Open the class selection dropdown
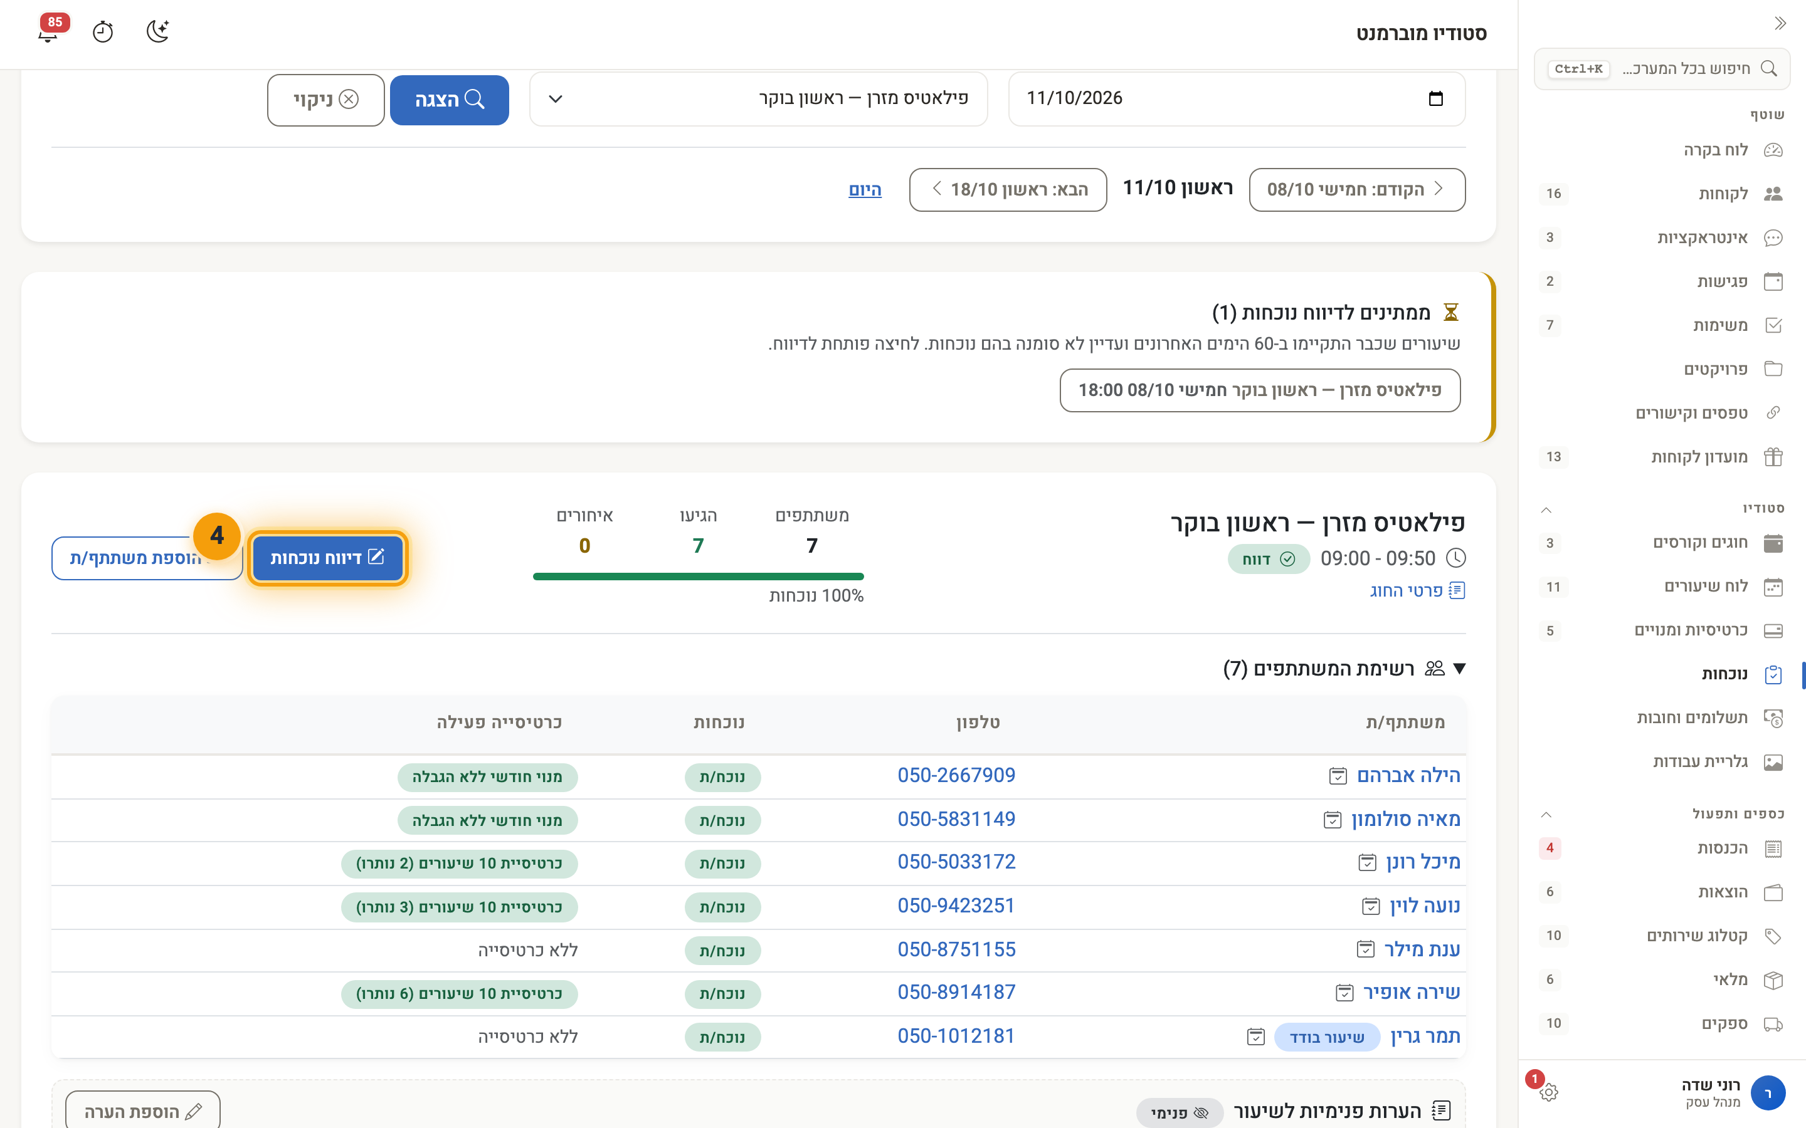This screenshot has height=1128, width=1806. 758,98
